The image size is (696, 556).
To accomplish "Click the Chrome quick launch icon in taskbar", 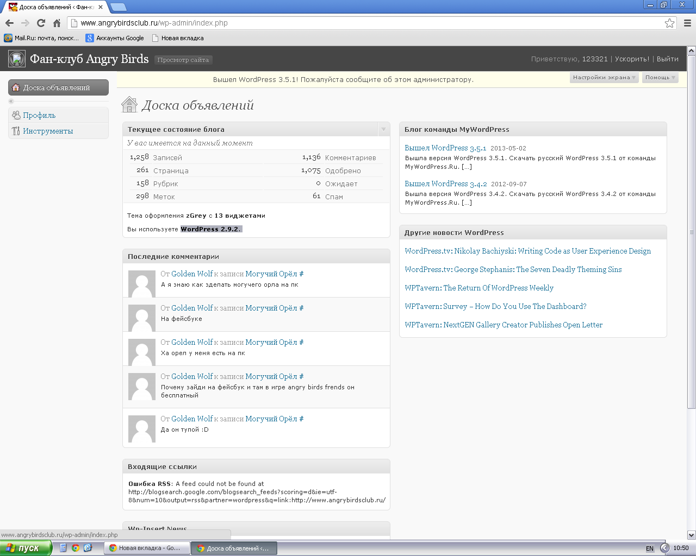I will pyautogui.click(x=75, y=548).
